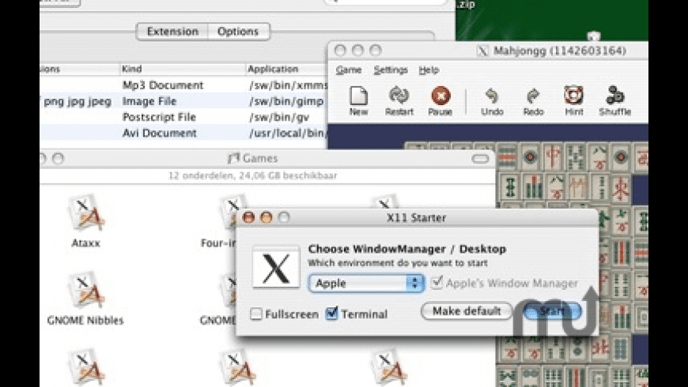688x387 pixels.
Task: Shuffle the Mahjongg tiles
Action: pyautogui.click(x=614, y=101)
